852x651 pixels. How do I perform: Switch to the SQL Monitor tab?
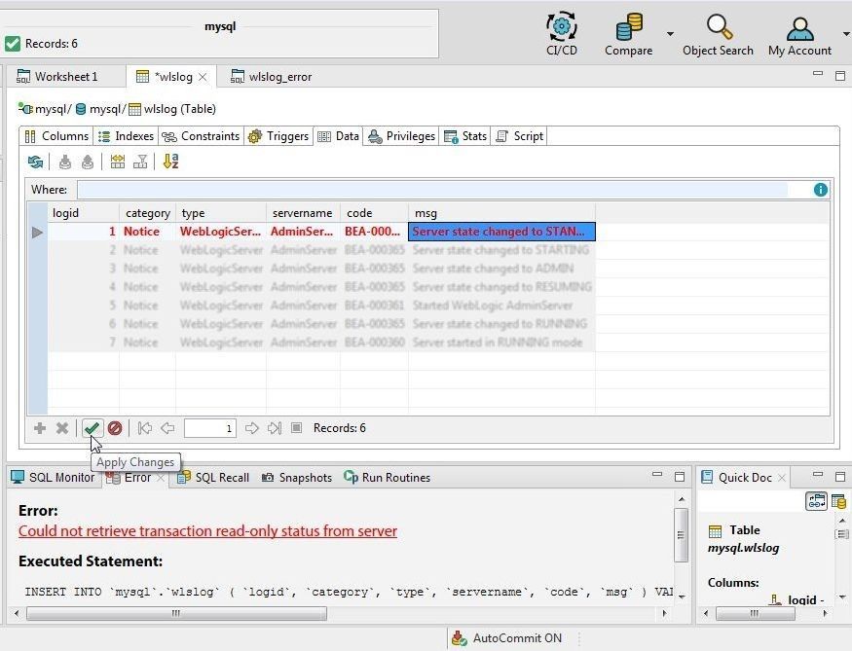point(54,478)
